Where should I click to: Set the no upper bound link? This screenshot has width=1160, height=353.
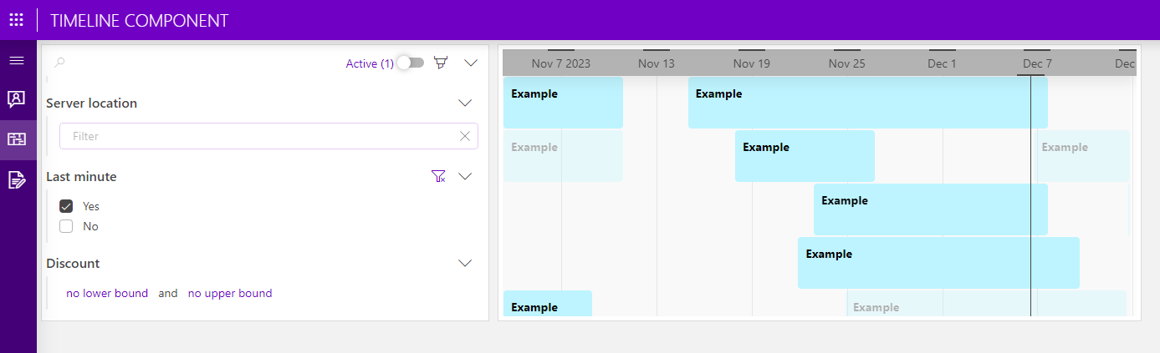230,293
